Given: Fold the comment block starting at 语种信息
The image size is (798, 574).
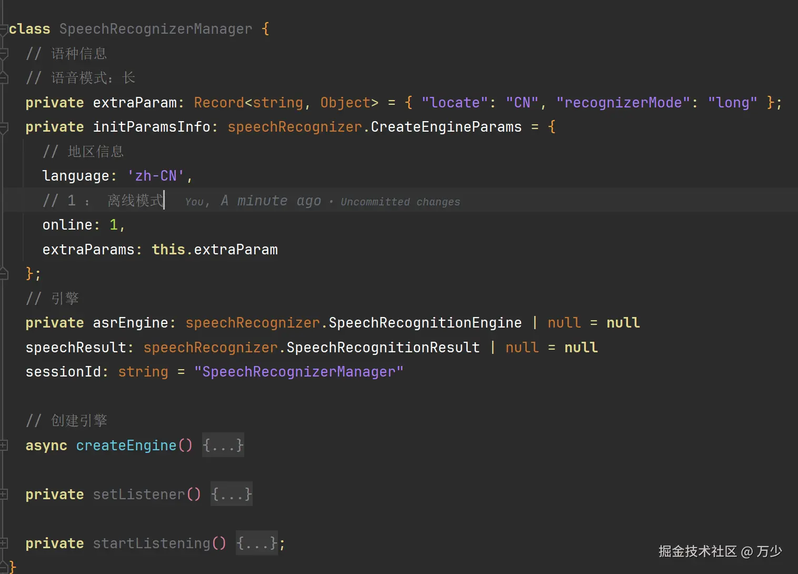Looking at the screenshot, I should (x=4, y=53).
